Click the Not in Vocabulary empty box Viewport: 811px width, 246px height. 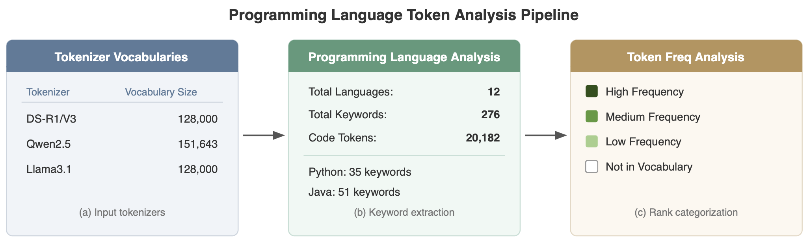point(592,167)
